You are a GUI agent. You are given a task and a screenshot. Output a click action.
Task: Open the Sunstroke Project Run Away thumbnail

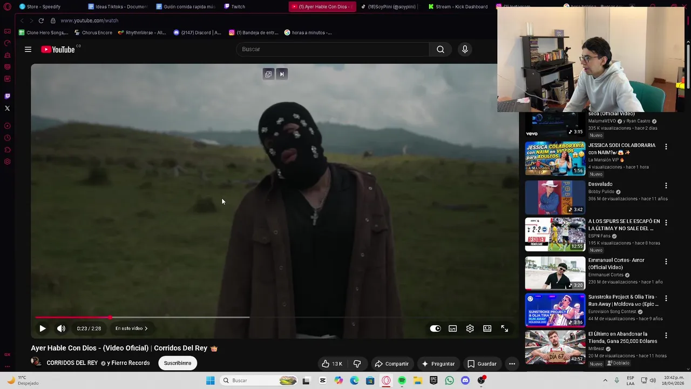point(555,310)
